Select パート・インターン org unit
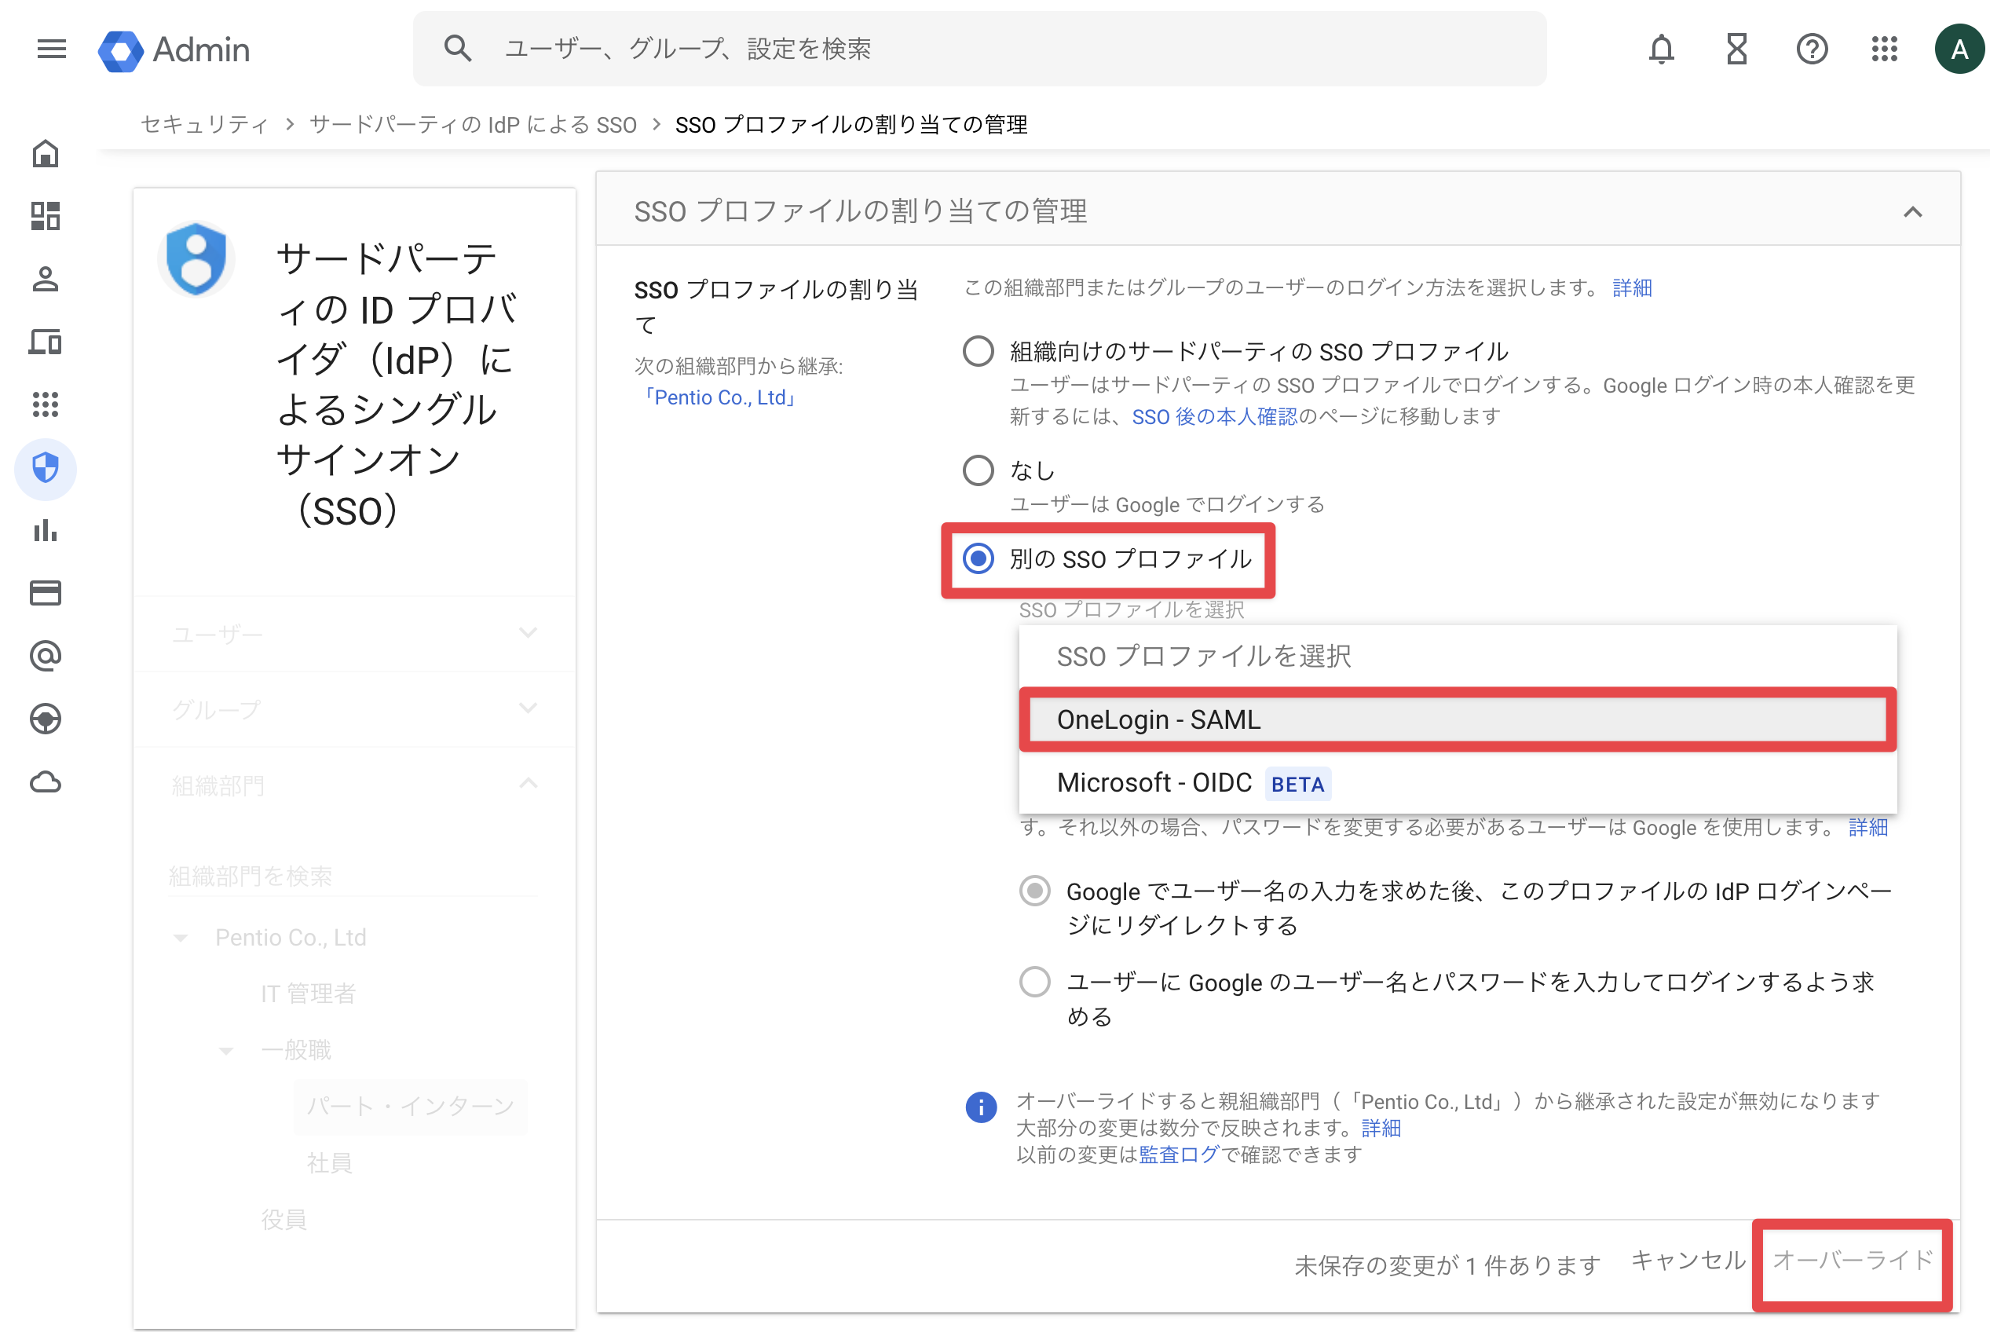The height and width of the screenshot is (1332, 1990). [x=410, y=1107]
